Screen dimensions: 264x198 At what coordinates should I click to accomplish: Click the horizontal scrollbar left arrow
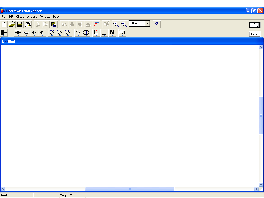click(x=3, y=189)
